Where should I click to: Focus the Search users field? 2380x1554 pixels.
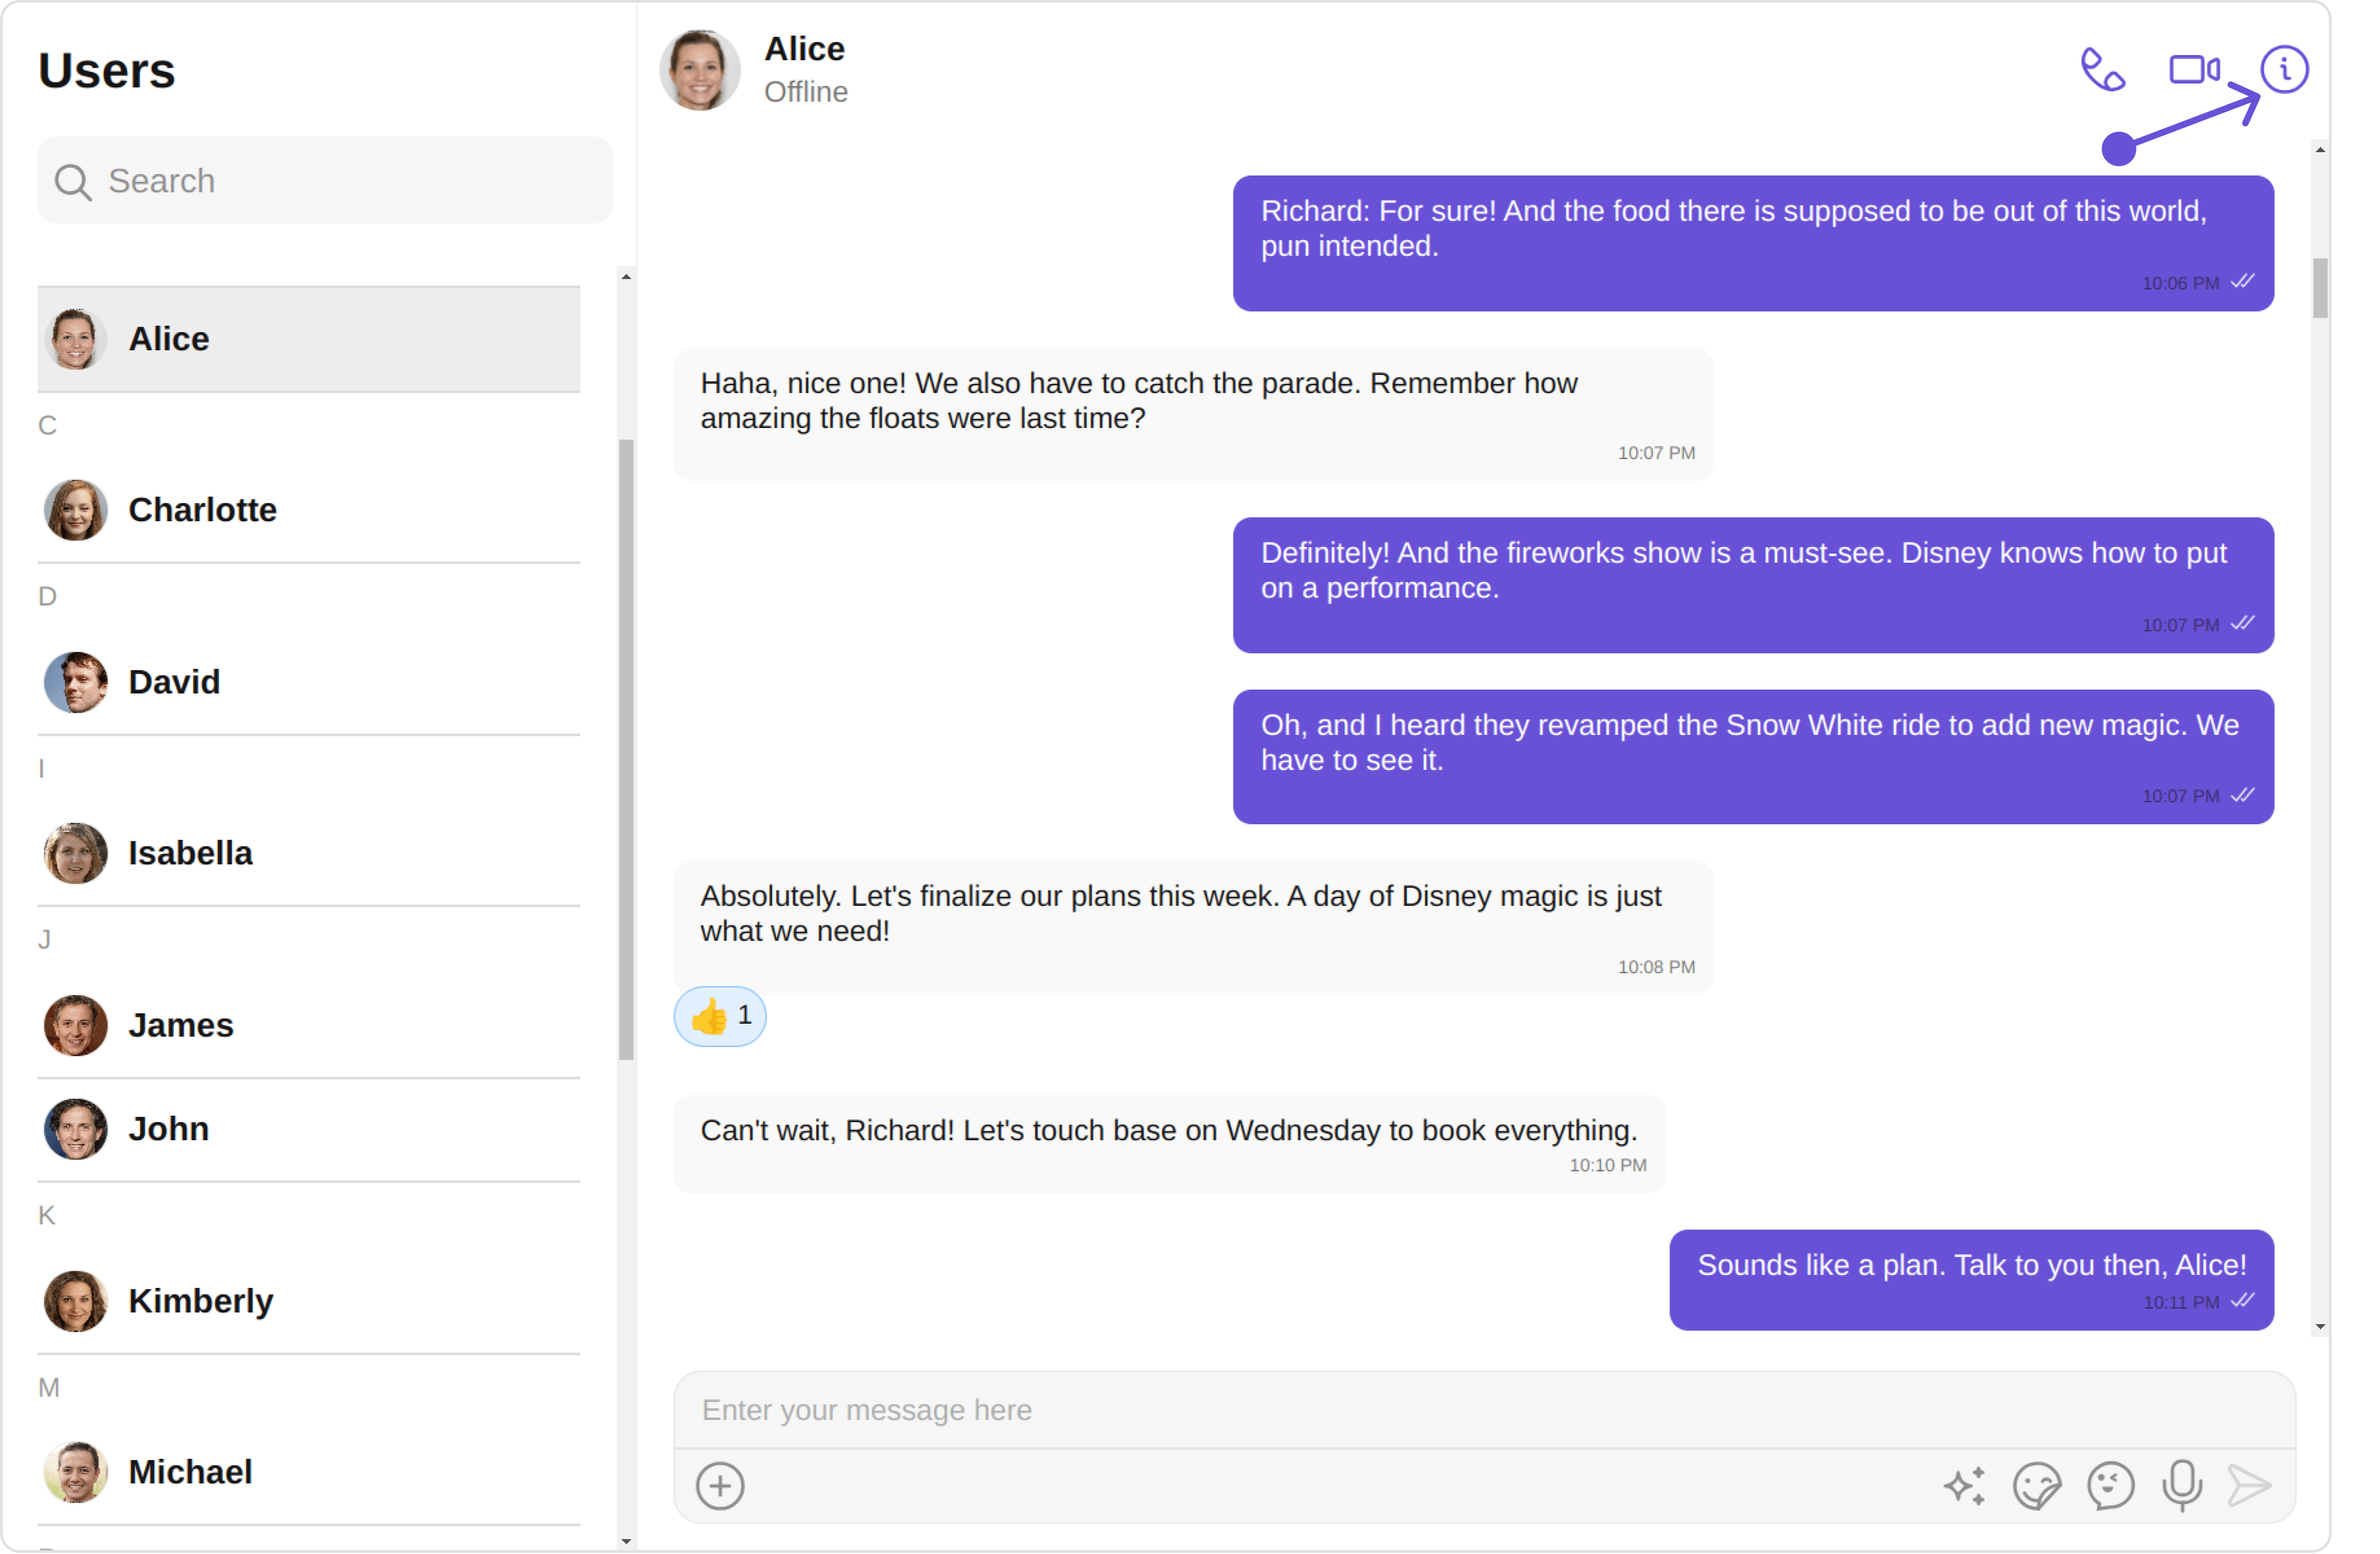pos(325,181)
